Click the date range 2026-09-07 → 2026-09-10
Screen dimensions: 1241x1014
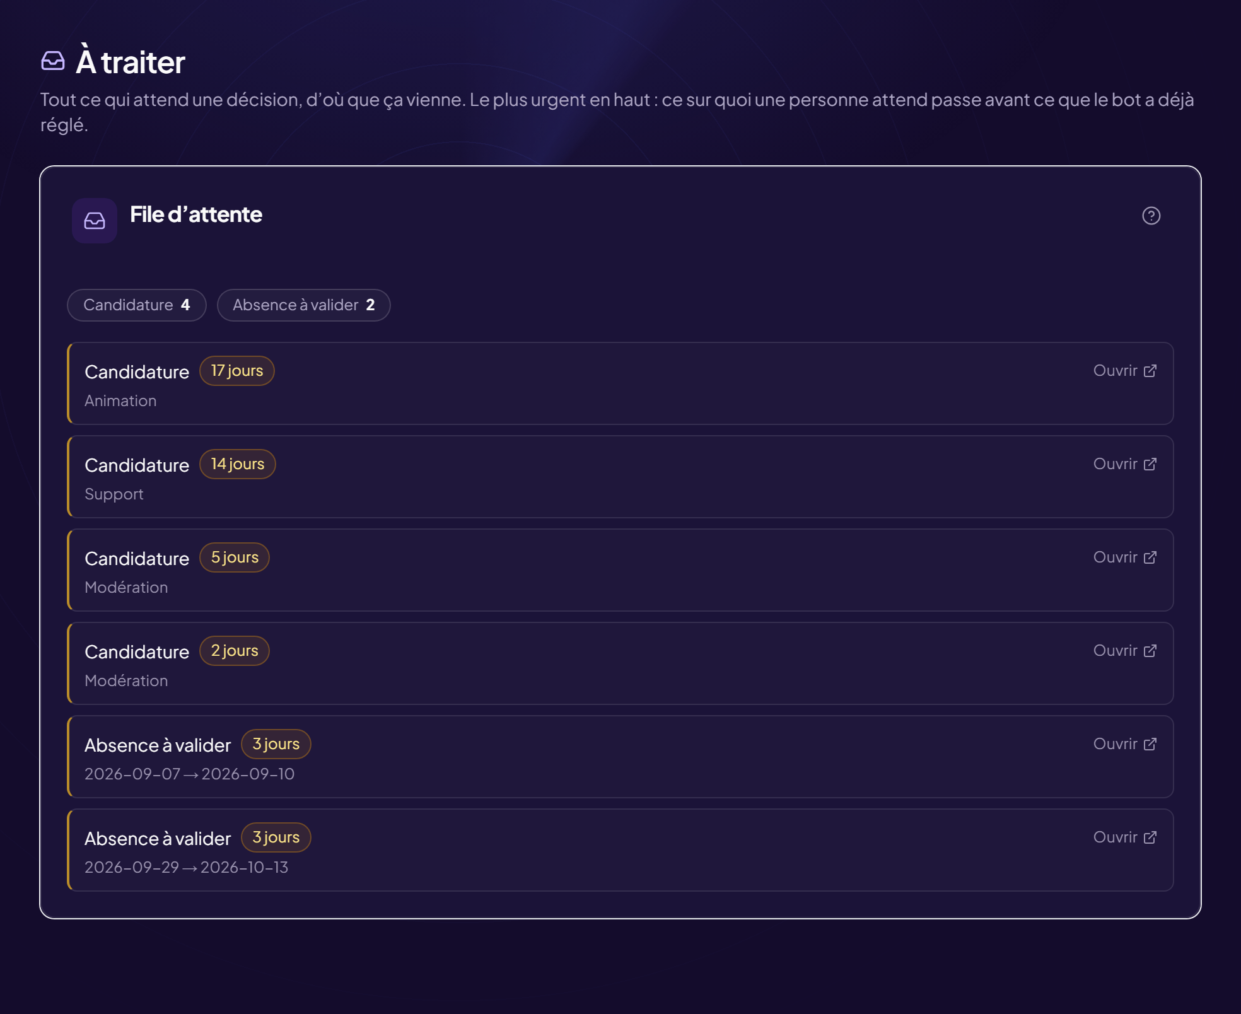click(189, 774)
